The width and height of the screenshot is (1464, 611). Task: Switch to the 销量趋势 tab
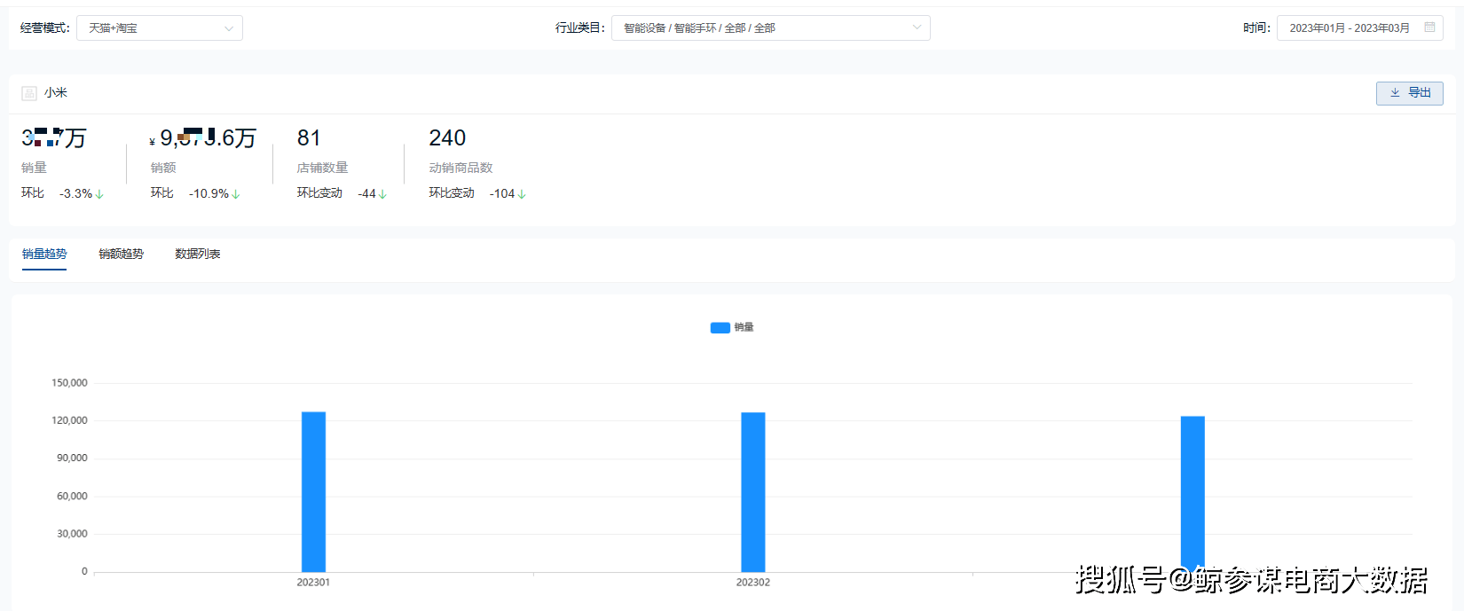[44, 254]
